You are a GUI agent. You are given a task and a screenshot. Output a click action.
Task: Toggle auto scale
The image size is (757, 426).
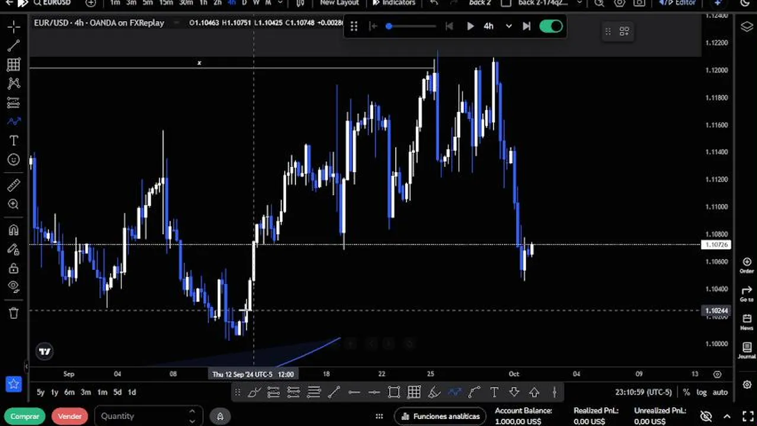click(720, 392)
